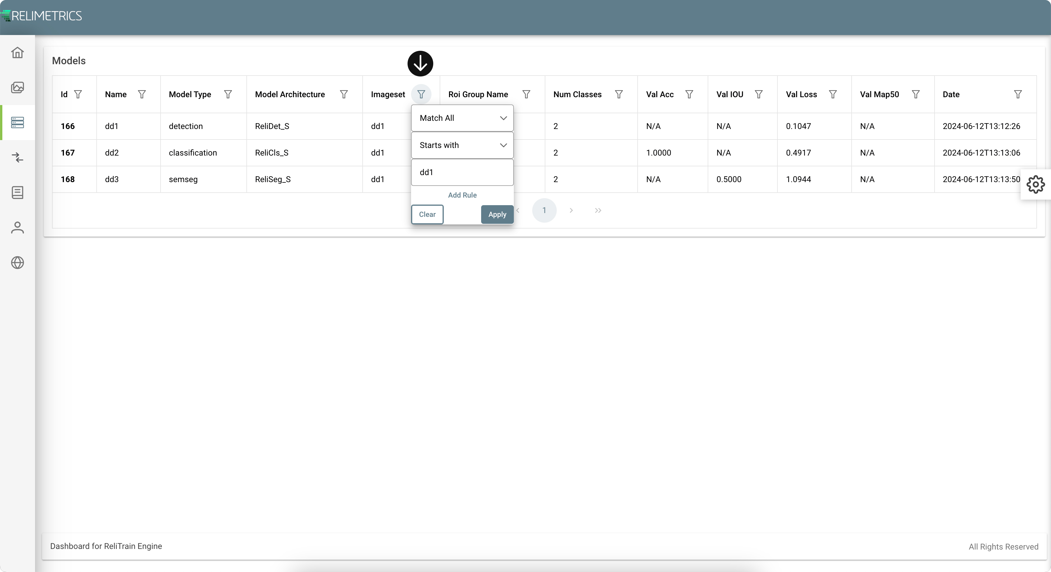Click the dd1 filter value field
The height and width of the screenshot is (572, 1051).
462,172
